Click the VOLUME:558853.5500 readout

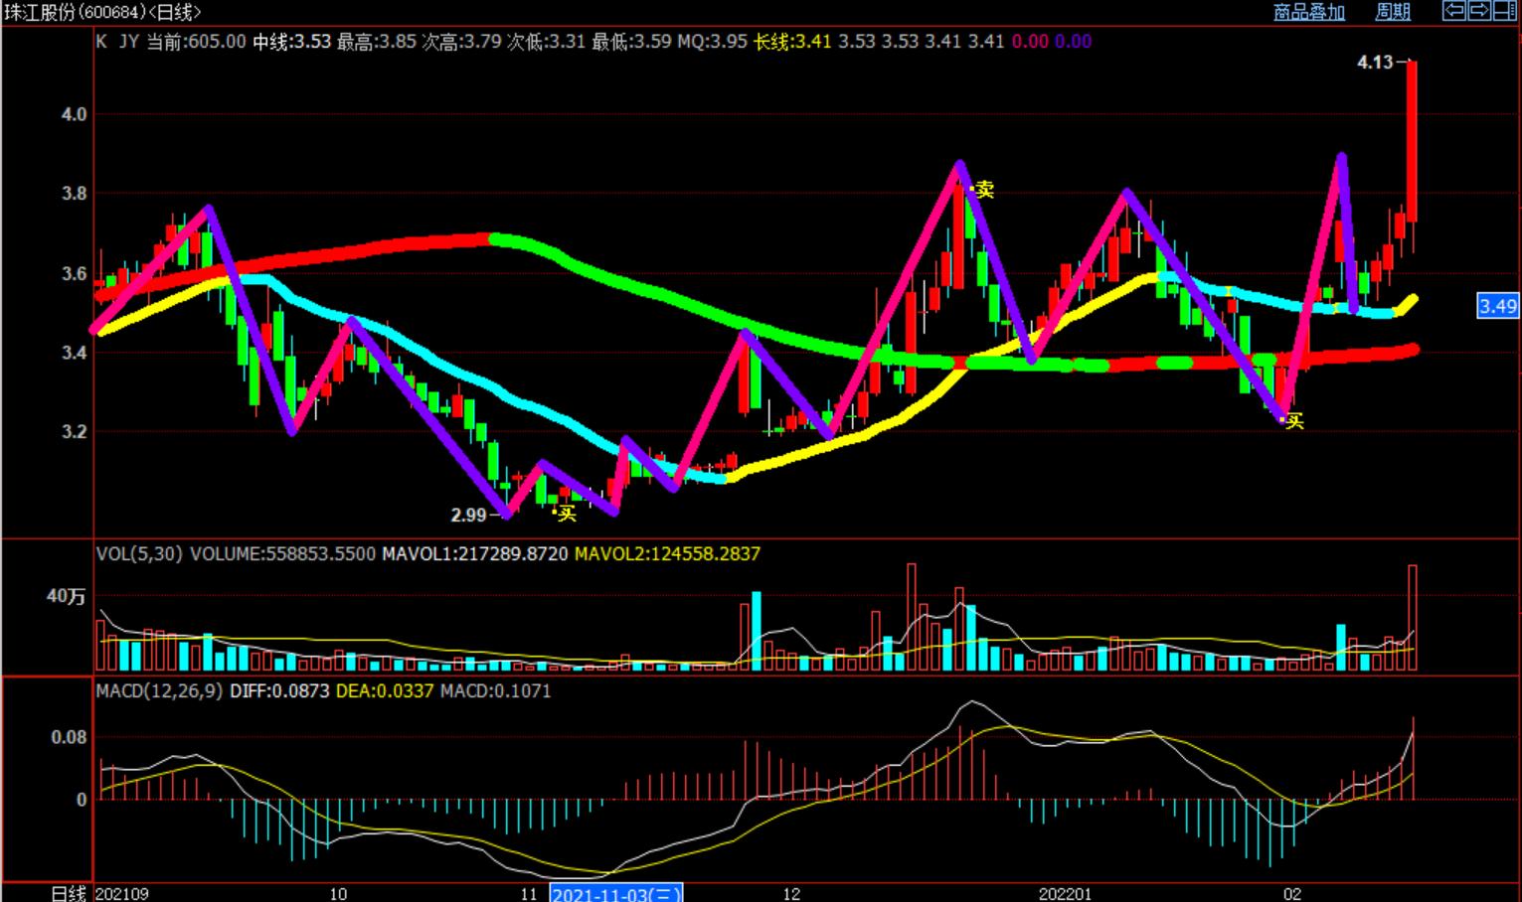[283, 553]
